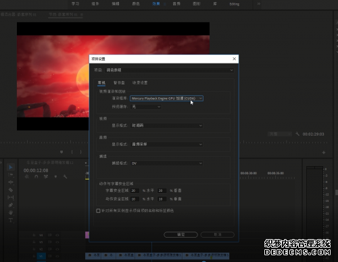
Task: Open the video display format dropdown
Action: click(166, 126)
